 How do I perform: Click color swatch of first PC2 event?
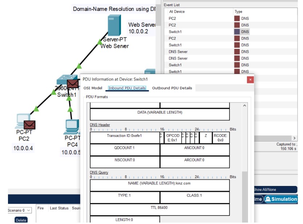point(237,18)
